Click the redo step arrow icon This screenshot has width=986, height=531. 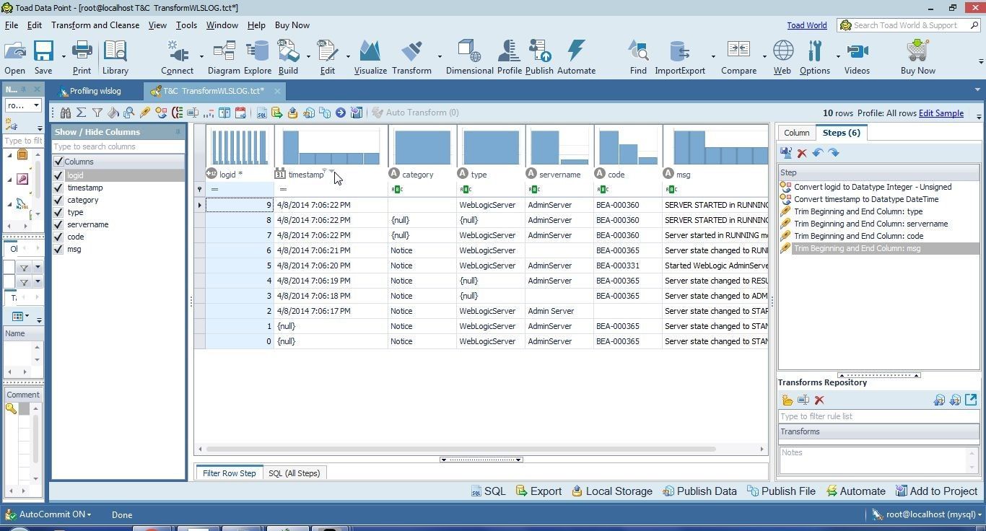[x=834, y=153]
